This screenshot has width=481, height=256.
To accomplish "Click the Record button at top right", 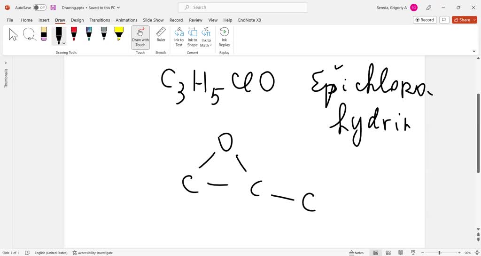I will (425, 20).
